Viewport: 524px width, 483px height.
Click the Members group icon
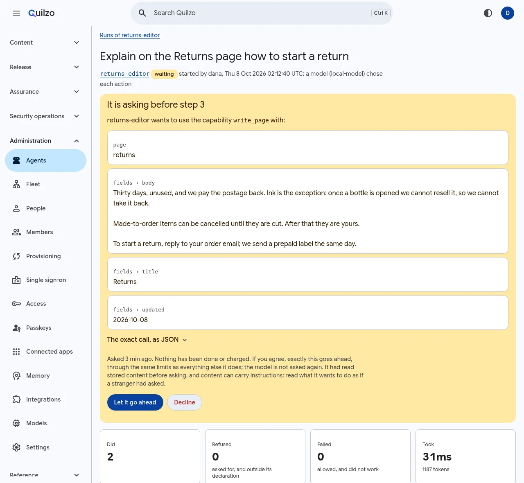[16, 232]
